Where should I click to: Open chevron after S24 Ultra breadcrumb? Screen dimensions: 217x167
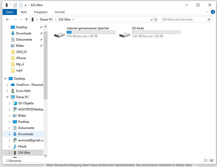(73, 20)
